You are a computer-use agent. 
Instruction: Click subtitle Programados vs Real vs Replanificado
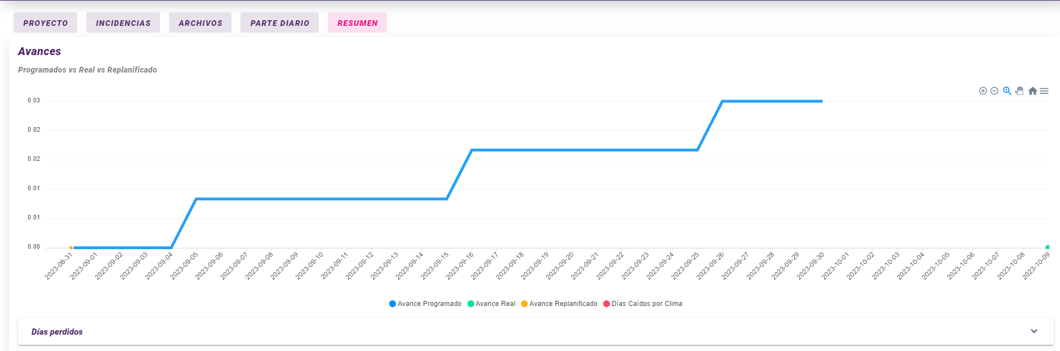[x=87, y=70]
